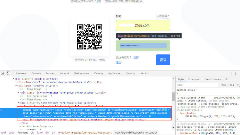Scan the login QR code image
Screen dimensions: 240x135
pos(90,37)
